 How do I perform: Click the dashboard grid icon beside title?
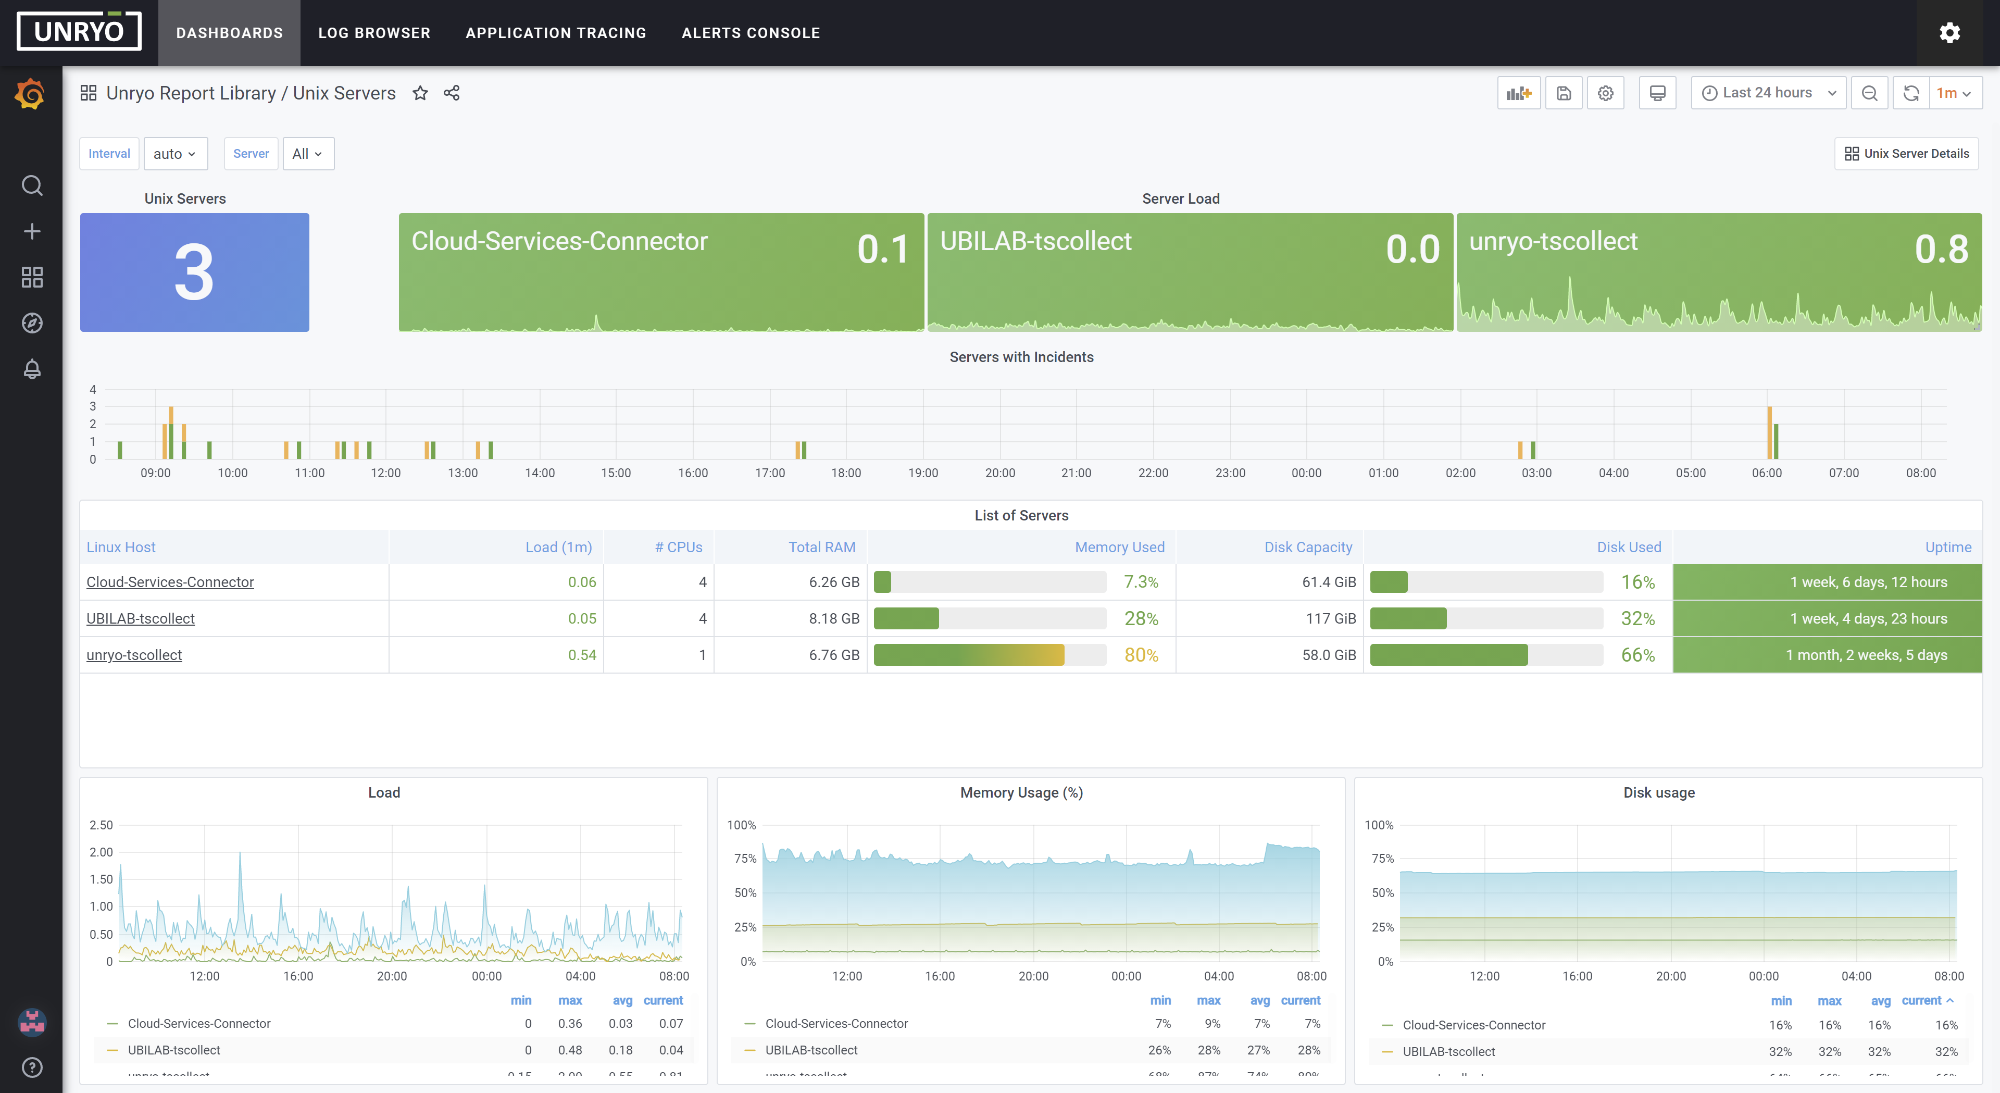tap(89, 93)
